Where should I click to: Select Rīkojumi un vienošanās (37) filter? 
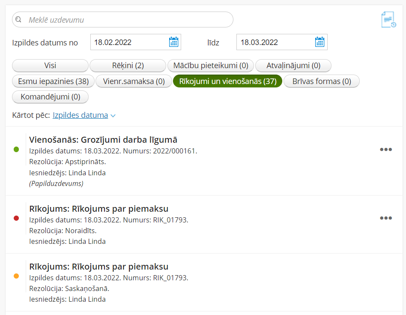tap(227, 81)
